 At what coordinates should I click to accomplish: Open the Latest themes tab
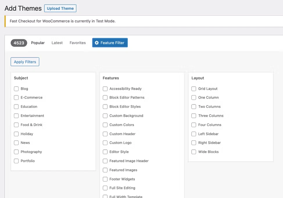click(57, 43)
